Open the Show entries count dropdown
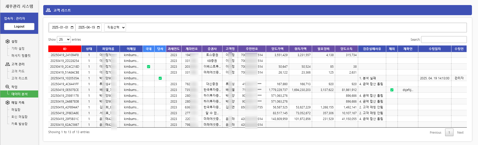Screen dimensions: 478x145 64,40
